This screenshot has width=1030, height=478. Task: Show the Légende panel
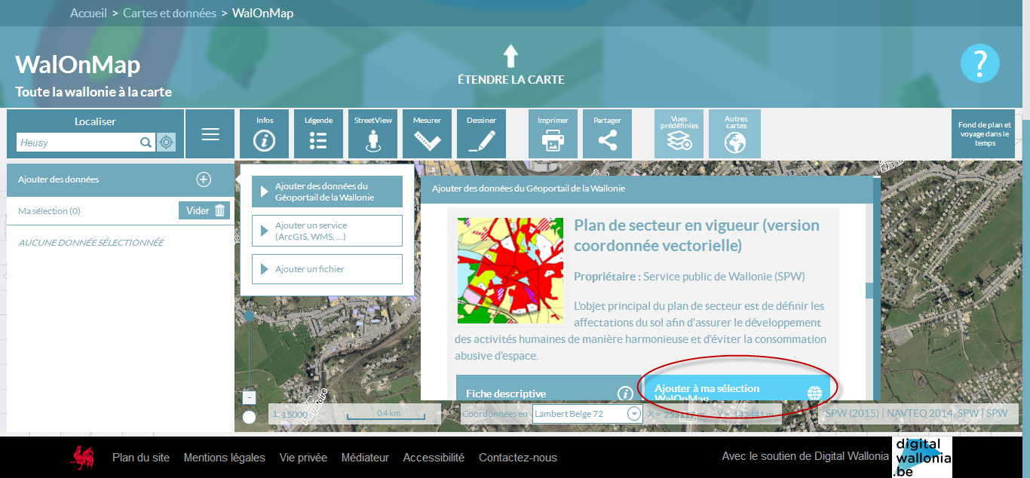pyautogui.click(x=318, y=134)
